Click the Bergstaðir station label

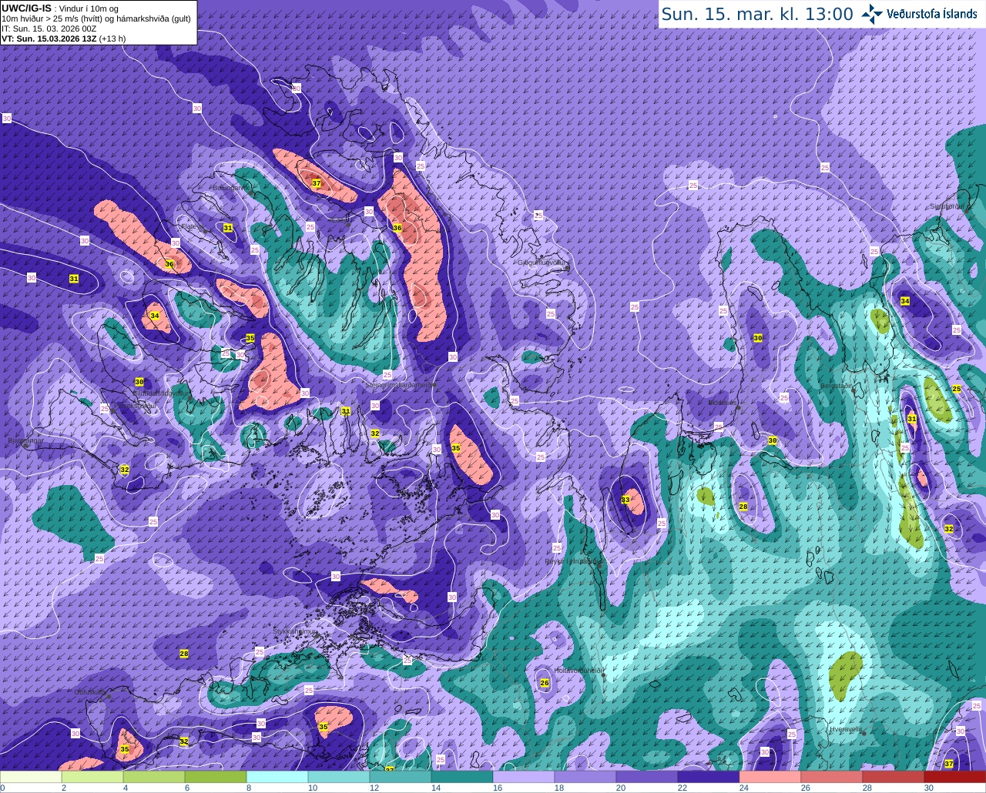[837, 385]
